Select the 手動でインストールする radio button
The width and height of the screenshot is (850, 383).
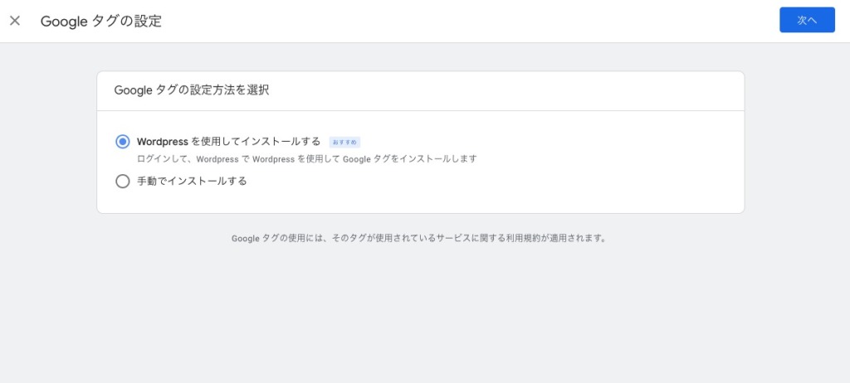[x=123, y=181]
